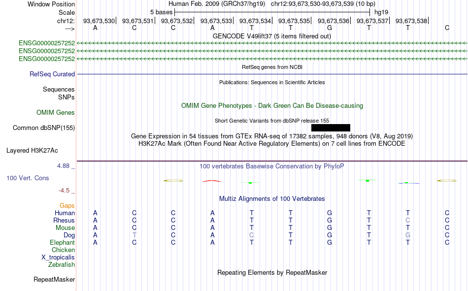Screen dimensions: 468x291
Task: Click the Scale label
Action: pyautogui.click(x=67, y=12)
